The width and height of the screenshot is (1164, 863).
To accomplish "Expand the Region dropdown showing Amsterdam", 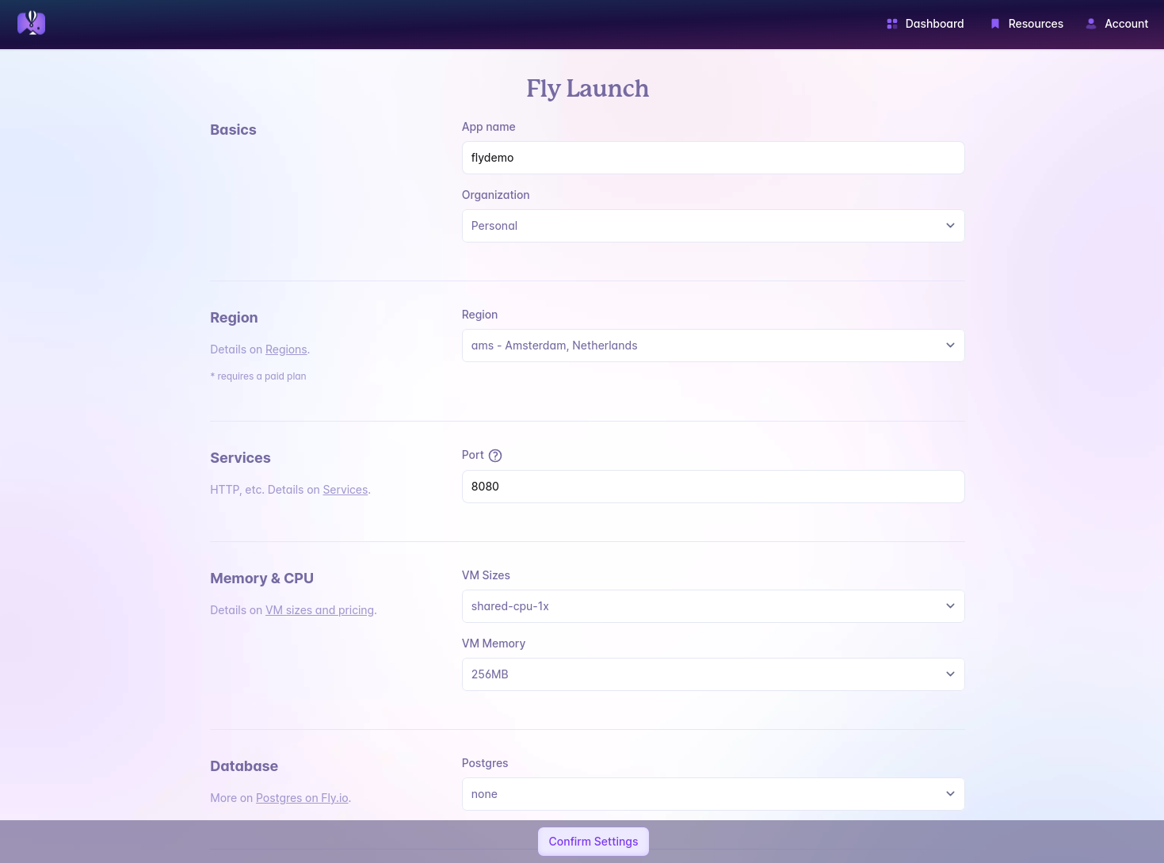I will coord(713,346).
